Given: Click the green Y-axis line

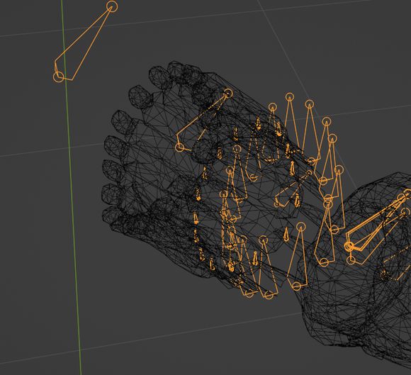Looking at the screenshot, I should 71,187.
